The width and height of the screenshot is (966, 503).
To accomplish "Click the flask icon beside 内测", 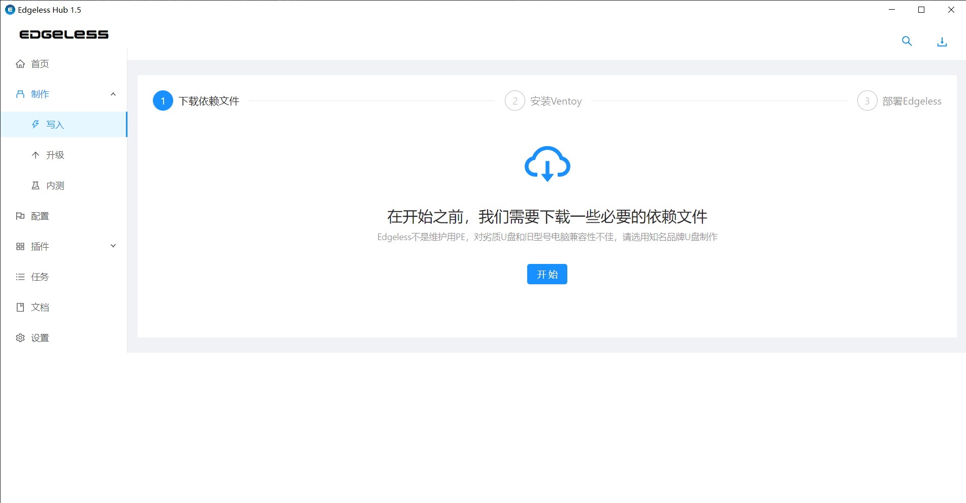I will pyautogui.click(x=36, y=186).
